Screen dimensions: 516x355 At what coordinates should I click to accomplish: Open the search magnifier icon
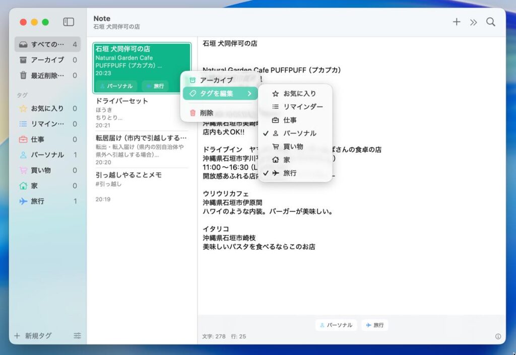click(490, 22)
